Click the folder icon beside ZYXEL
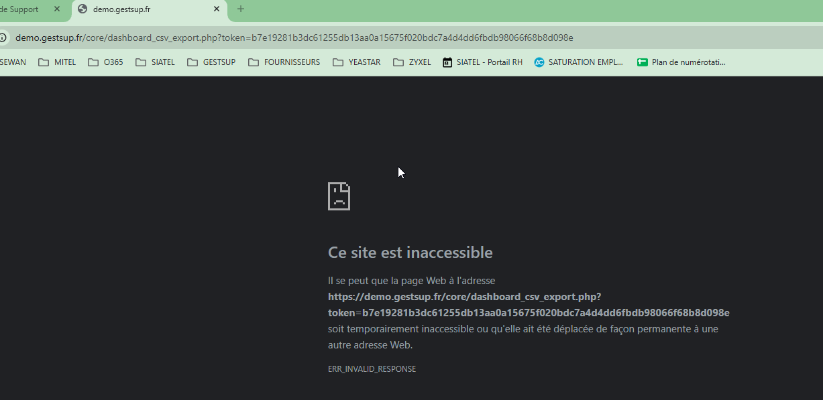 point(398,62)
